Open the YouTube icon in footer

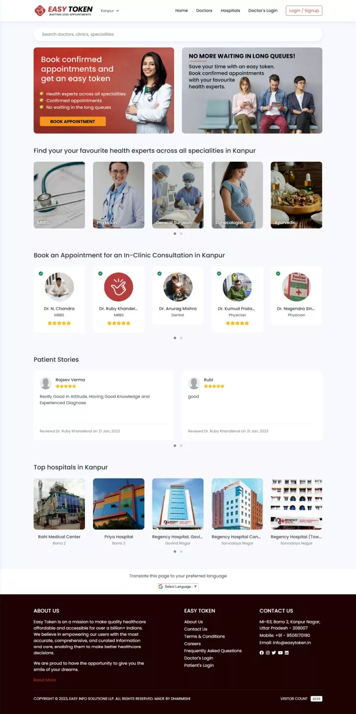(280, 653)
